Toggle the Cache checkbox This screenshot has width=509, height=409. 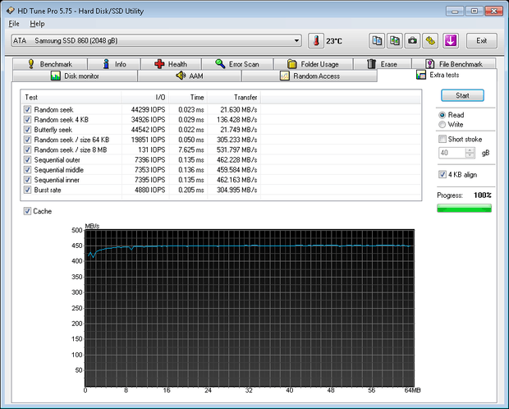[27, 211]
